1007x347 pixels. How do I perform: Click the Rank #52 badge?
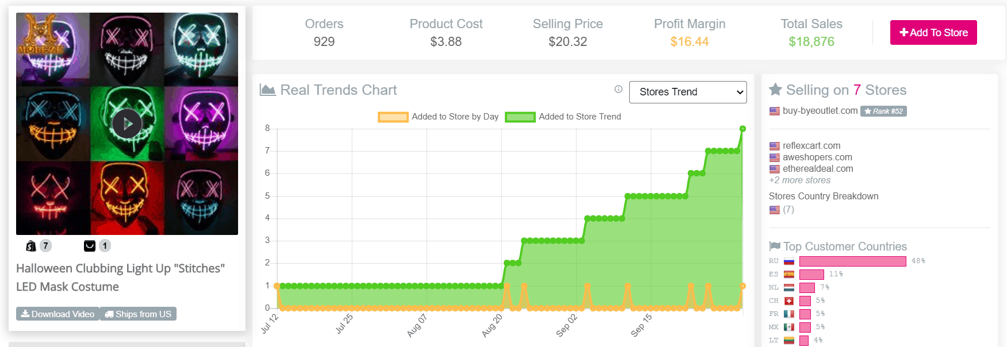(883, 111)
